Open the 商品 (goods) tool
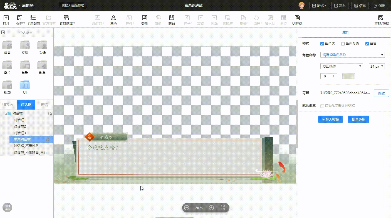 [172, 20]
